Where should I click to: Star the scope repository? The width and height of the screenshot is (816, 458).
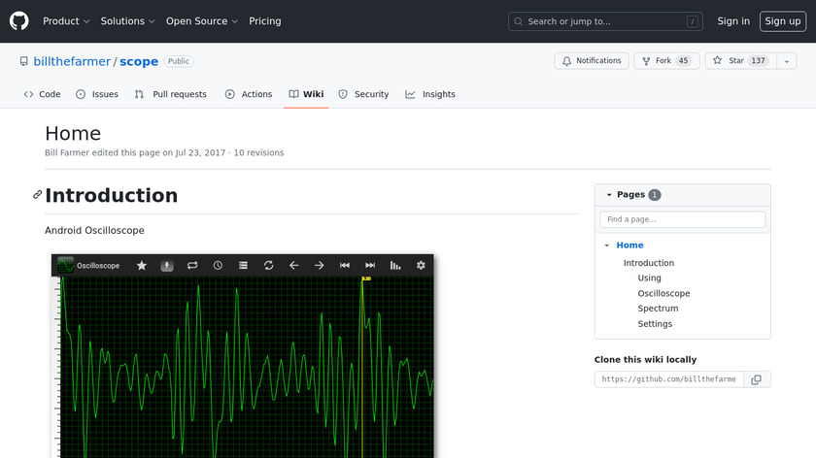pos(737,61)
